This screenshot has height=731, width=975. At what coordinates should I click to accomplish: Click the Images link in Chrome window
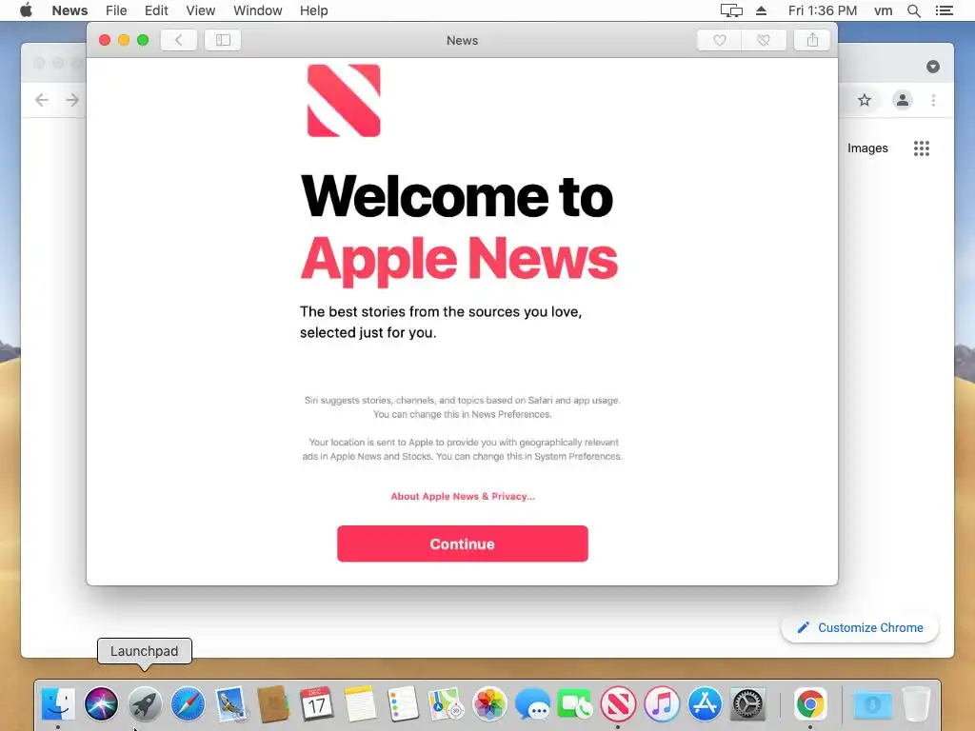coord(867,148)
